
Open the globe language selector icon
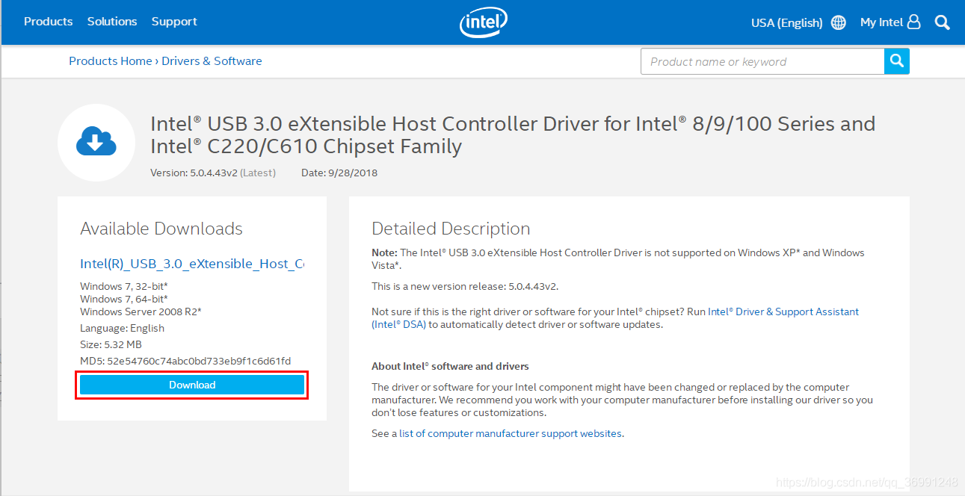(x=839, y=22)
